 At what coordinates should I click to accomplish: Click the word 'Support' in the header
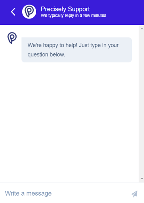(79, 9)
